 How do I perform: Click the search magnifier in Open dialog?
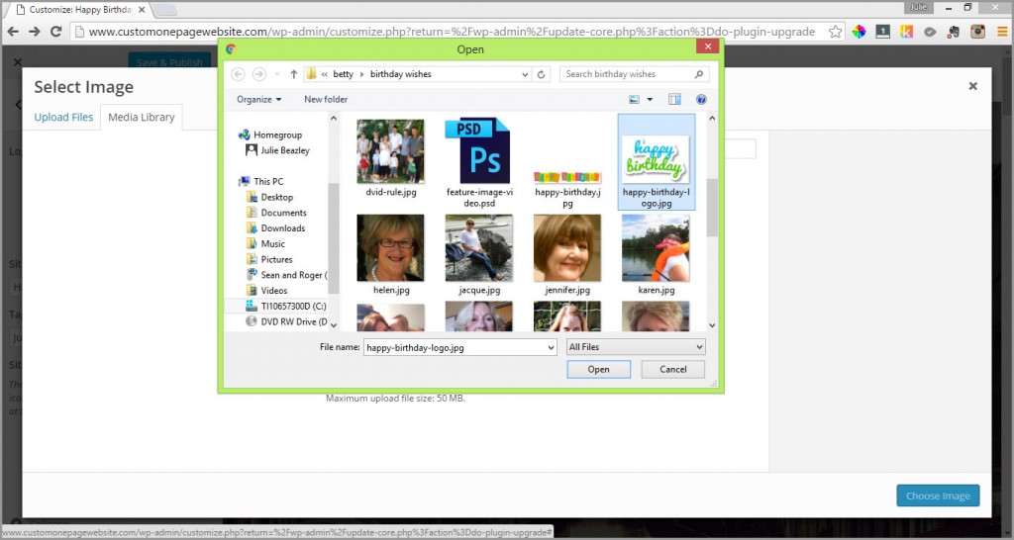tap(699, 74)
